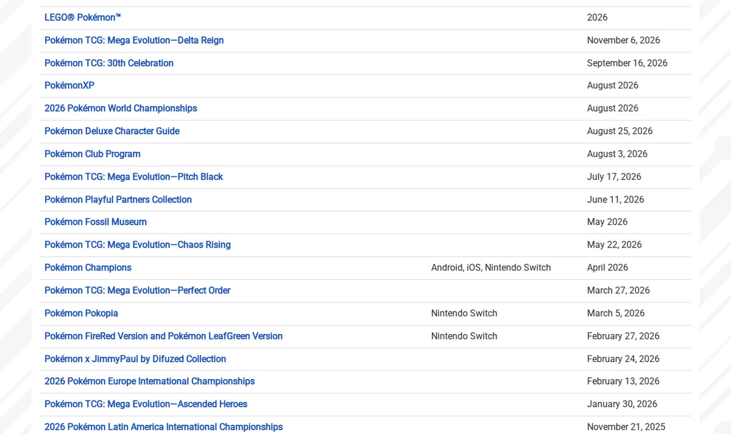Select the date 'March 5, 2026'

tap(616, 313)
